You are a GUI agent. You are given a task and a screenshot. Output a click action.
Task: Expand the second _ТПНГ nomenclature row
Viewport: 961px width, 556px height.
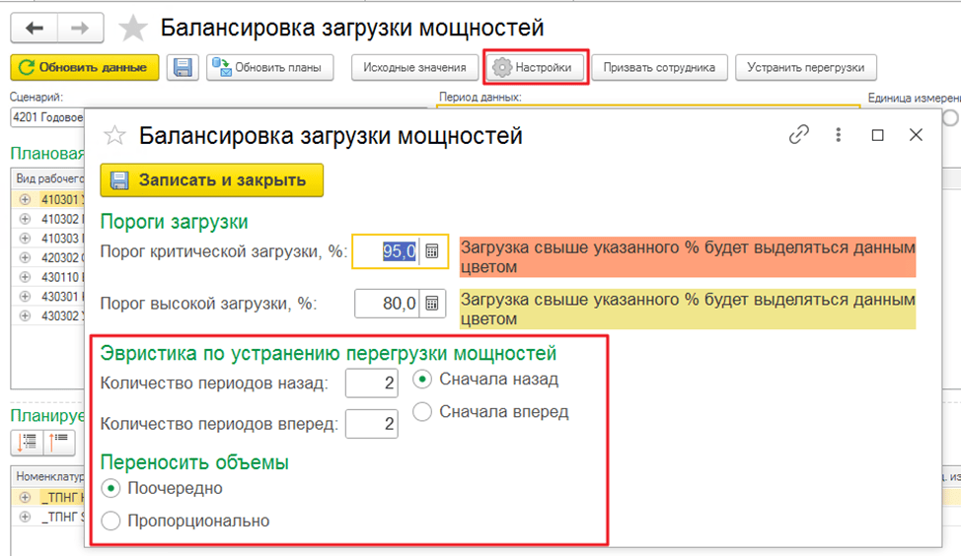(25, 517)
